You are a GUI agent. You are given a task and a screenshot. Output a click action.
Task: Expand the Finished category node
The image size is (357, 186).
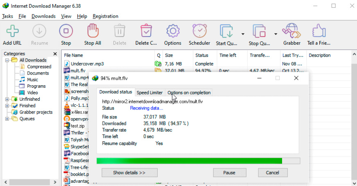tap(7, 106)
